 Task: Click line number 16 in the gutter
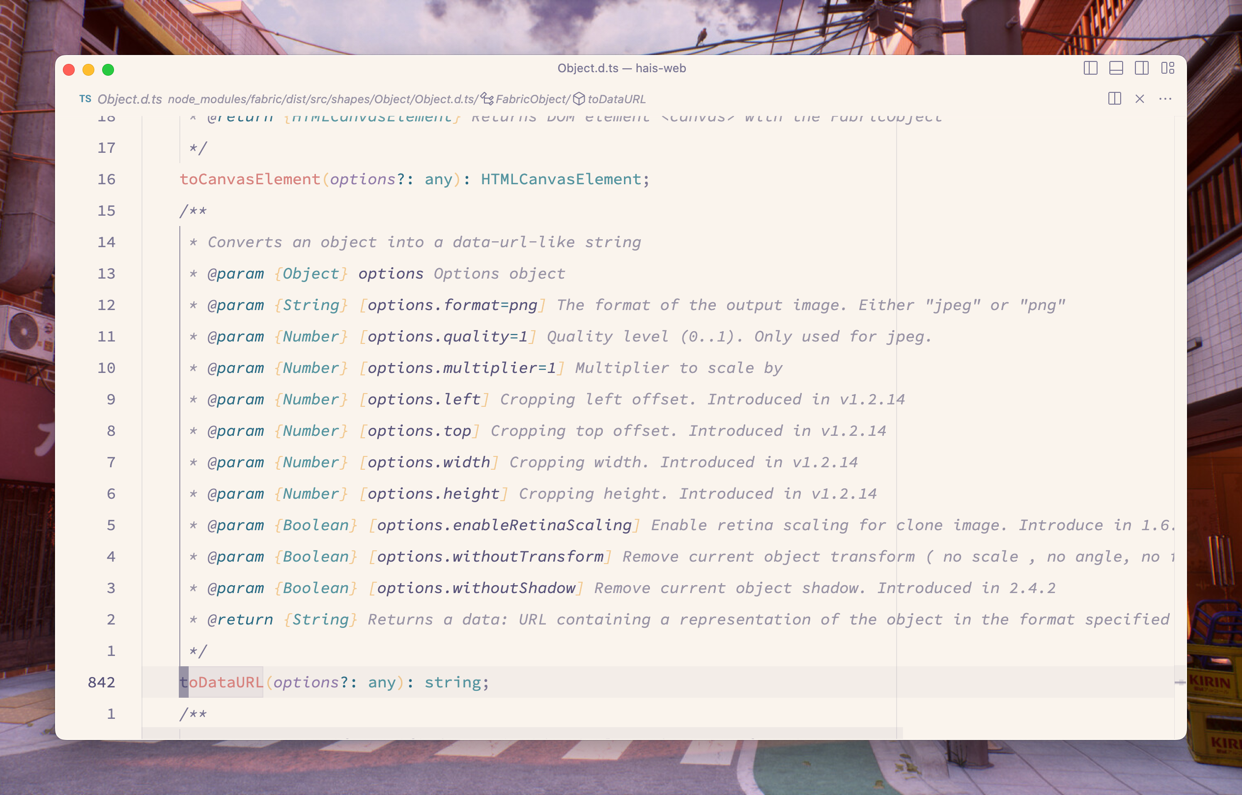[x=106, y=179]
